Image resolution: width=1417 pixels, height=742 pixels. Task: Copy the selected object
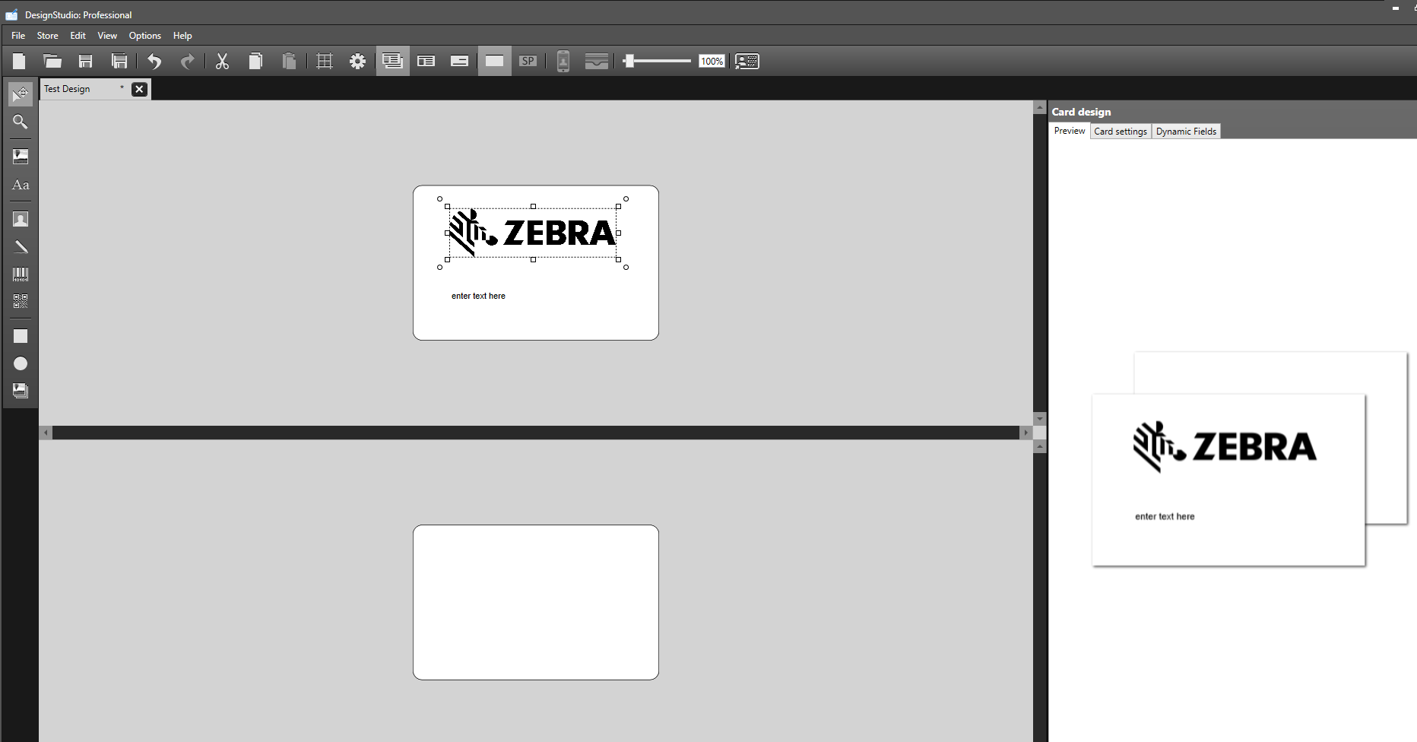256,62
